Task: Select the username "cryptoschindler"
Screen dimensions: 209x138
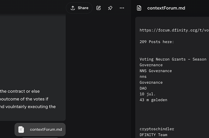Action: pyautogui.click(x=157, y=129)
